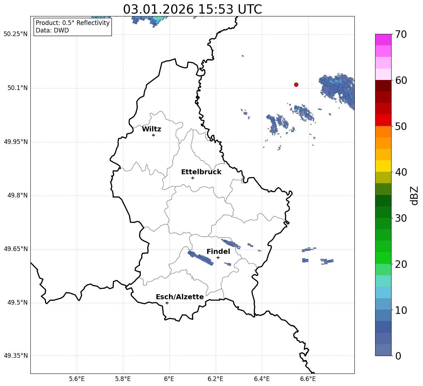Click the 50.1°N latitude label
423x386 pixels.
pos(18,88)
